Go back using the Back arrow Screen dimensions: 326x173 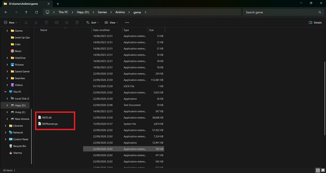tap(6, 12)
